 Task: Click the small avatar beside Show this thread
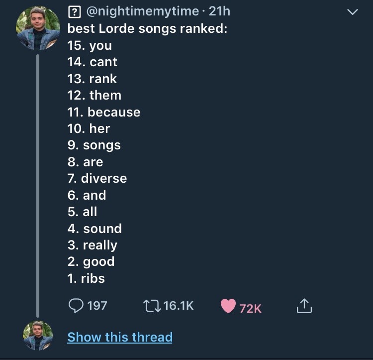(x=38, y=335)
